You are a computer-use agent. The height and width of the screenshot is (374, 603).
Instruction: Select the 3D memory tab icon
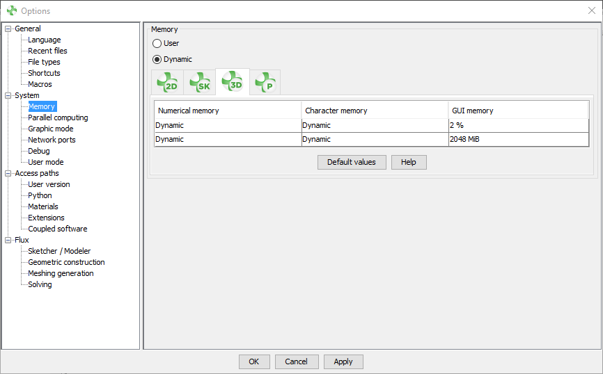coord(232,82)
